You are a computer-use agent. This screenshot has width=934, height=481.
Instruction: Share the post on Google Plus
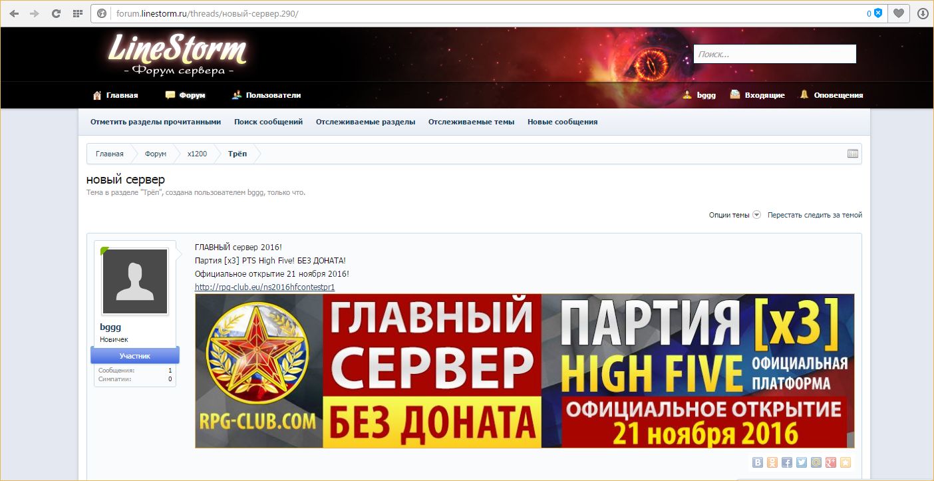[x=830, y=462]
